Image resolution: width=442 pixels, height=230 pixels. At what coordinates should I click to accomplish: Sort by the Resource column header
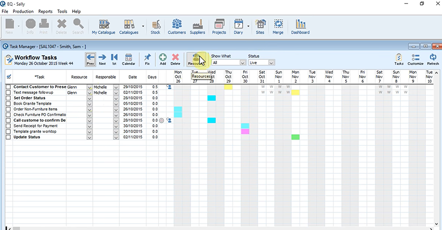[x=79, y=77]
